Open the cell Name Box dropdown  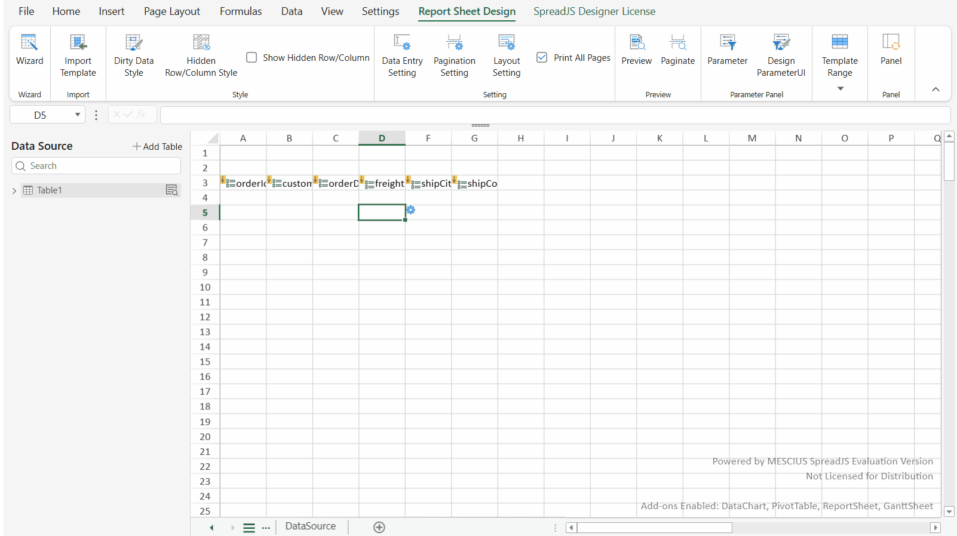[x=78, y=115]
